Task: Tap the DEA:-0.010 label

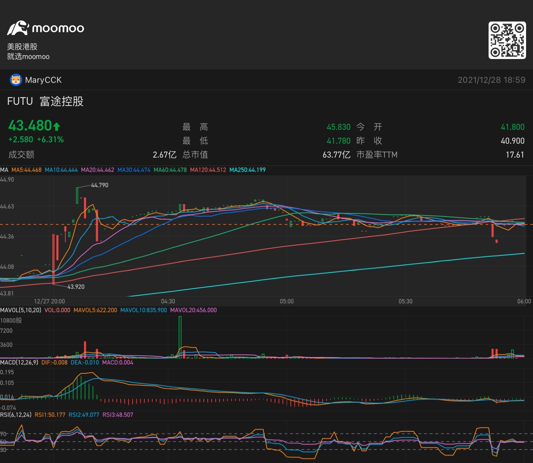Action: (x=85, y=363)
